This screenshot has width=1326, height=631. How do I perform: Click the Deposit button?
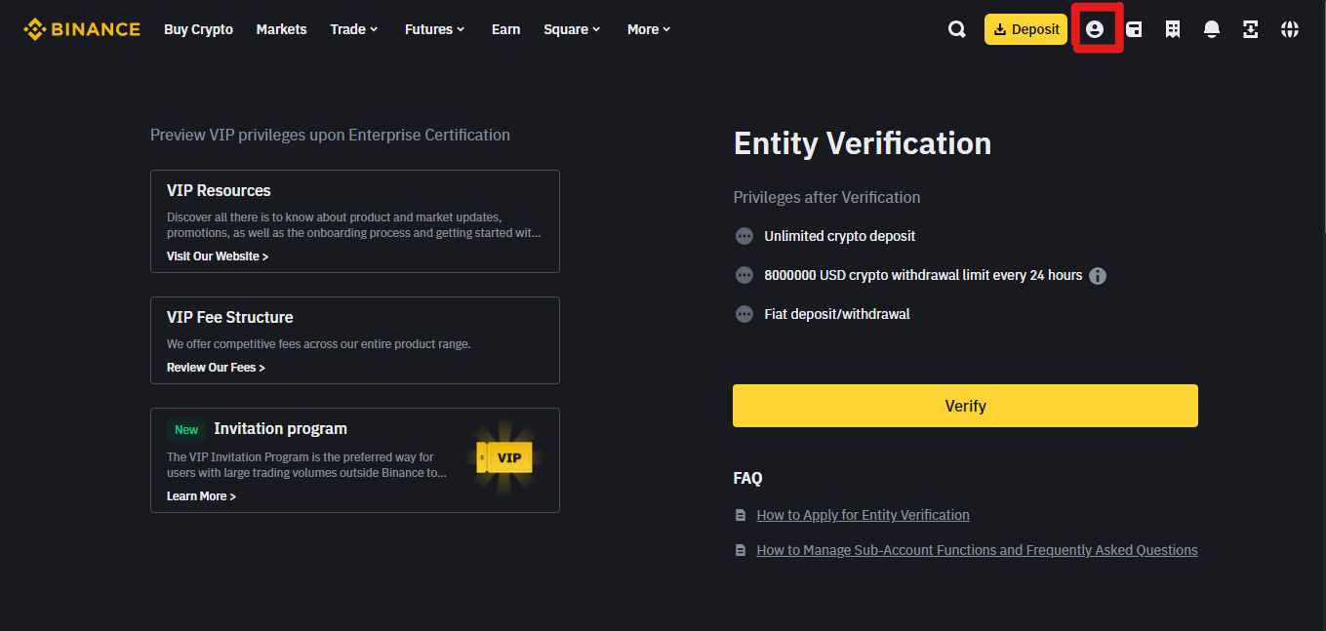pyautogui.click(x=1025, y=29)
